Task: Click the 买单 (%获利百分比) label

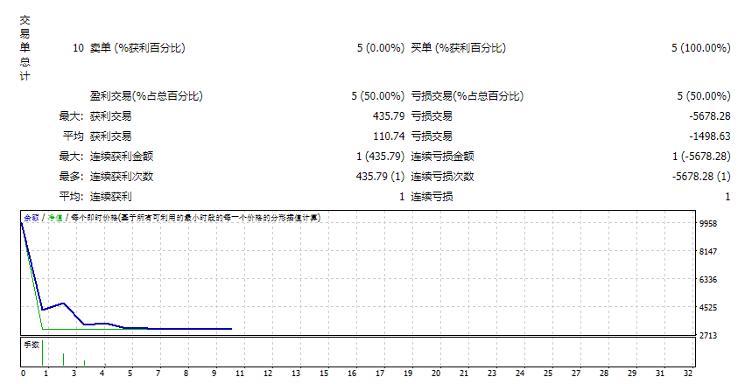Action: pyautogui.click(x=458, y=48)
